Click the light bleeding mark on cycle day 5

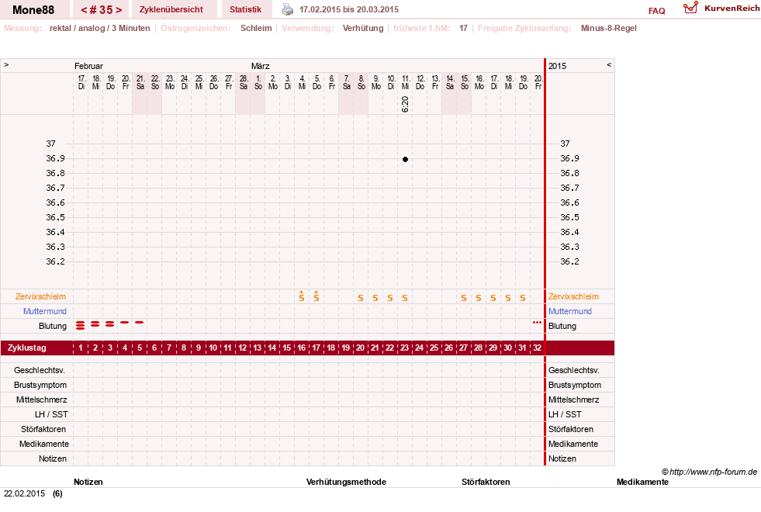tap(140, 322)
